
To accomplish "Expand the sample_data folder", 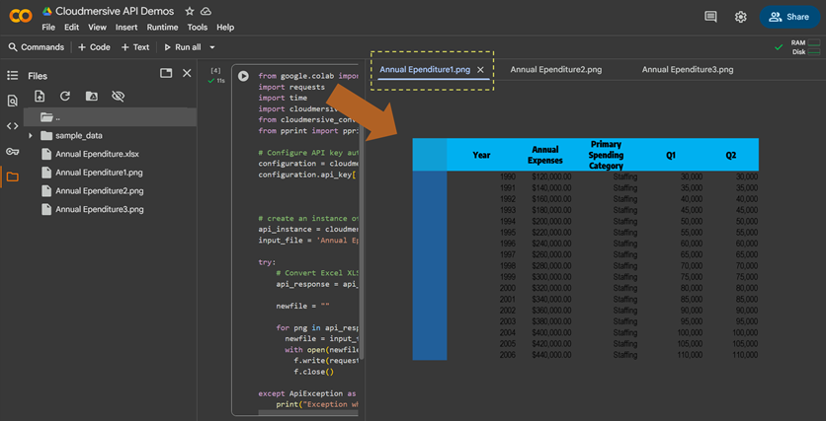I will pyautogui.click(x=31, y=135).
